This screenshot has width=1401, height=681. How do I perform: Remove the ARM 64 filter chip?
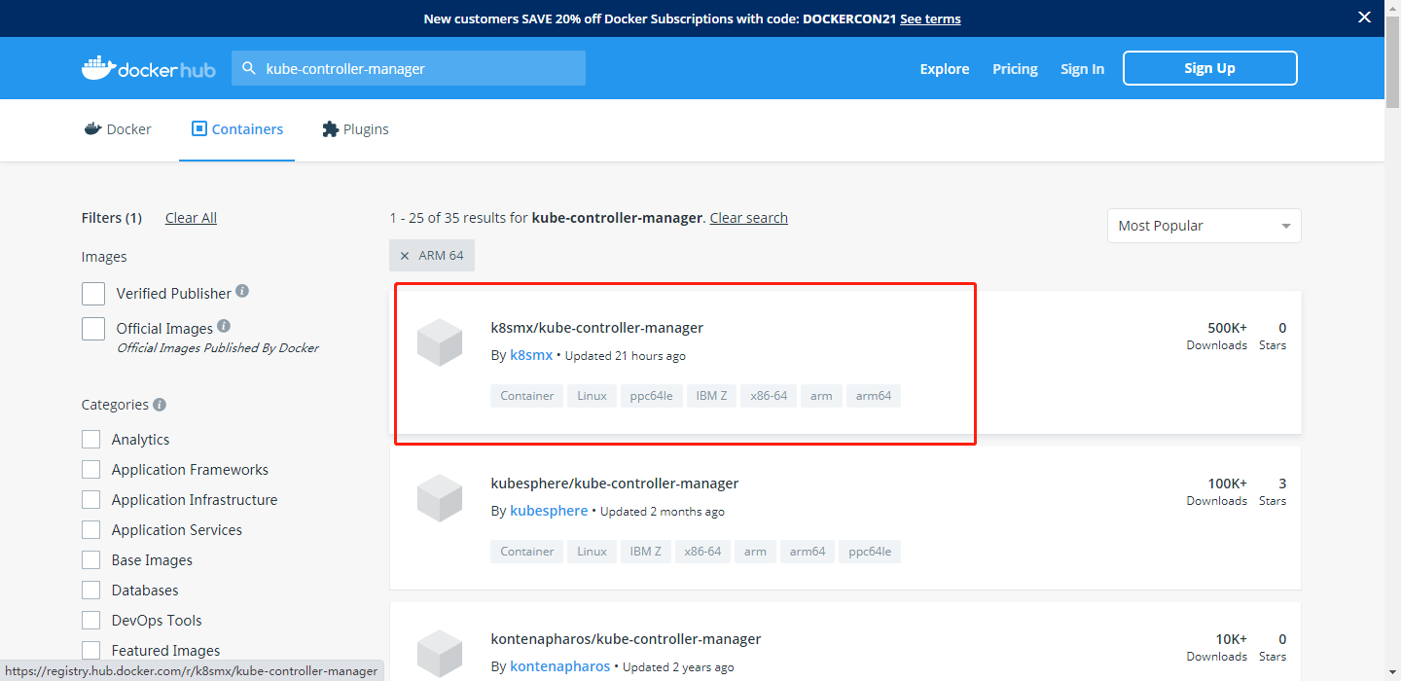(405, 255)
